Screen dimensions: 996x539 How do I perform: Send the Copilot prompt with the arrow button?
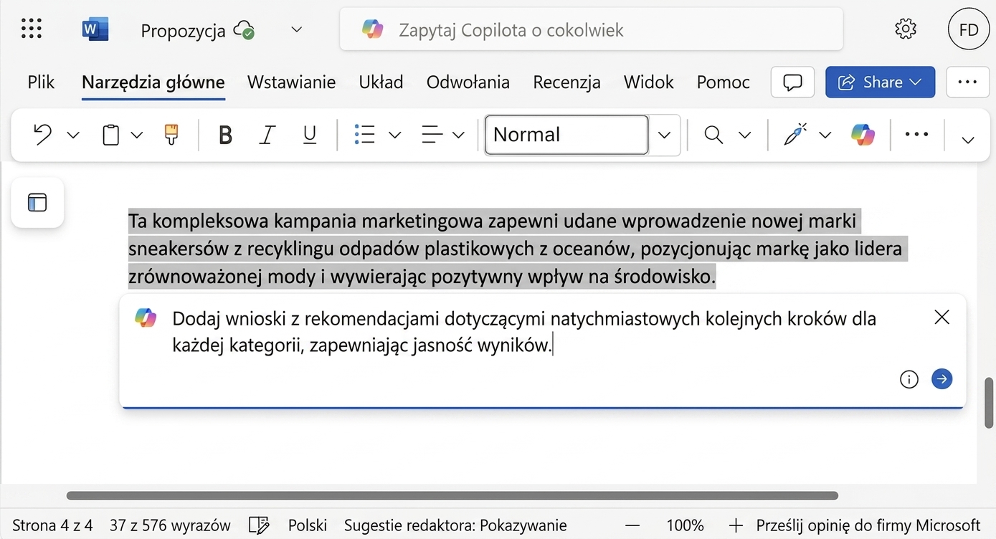pyautogui.click(x=942, y=378)
